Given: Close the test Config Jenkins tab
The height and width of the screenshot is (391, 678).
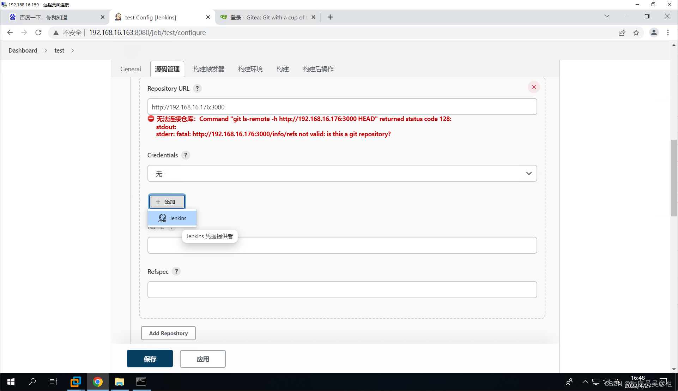Looking at the screenshot, I should coord(208,17).
